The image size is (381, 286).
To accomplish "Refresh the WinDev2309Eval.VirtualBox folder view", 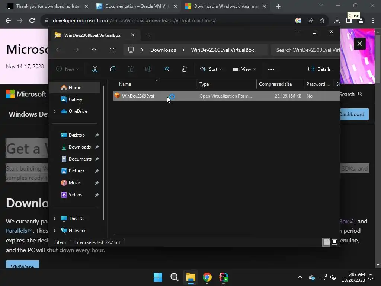I will tap(112, 50).
